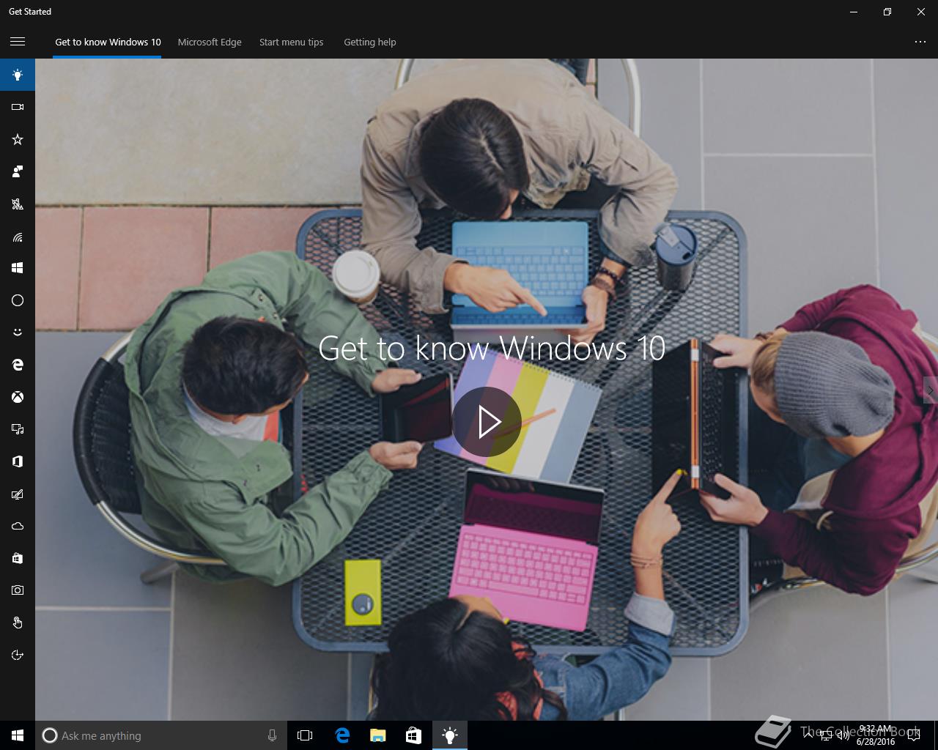Open the volume speaker tray icon
The image size is (938, 750).
pyautogui.click(x=843, y=735)
